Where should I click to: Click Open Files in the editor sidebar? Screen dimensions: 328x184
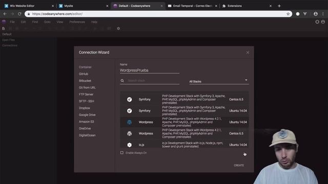[8, 40]
